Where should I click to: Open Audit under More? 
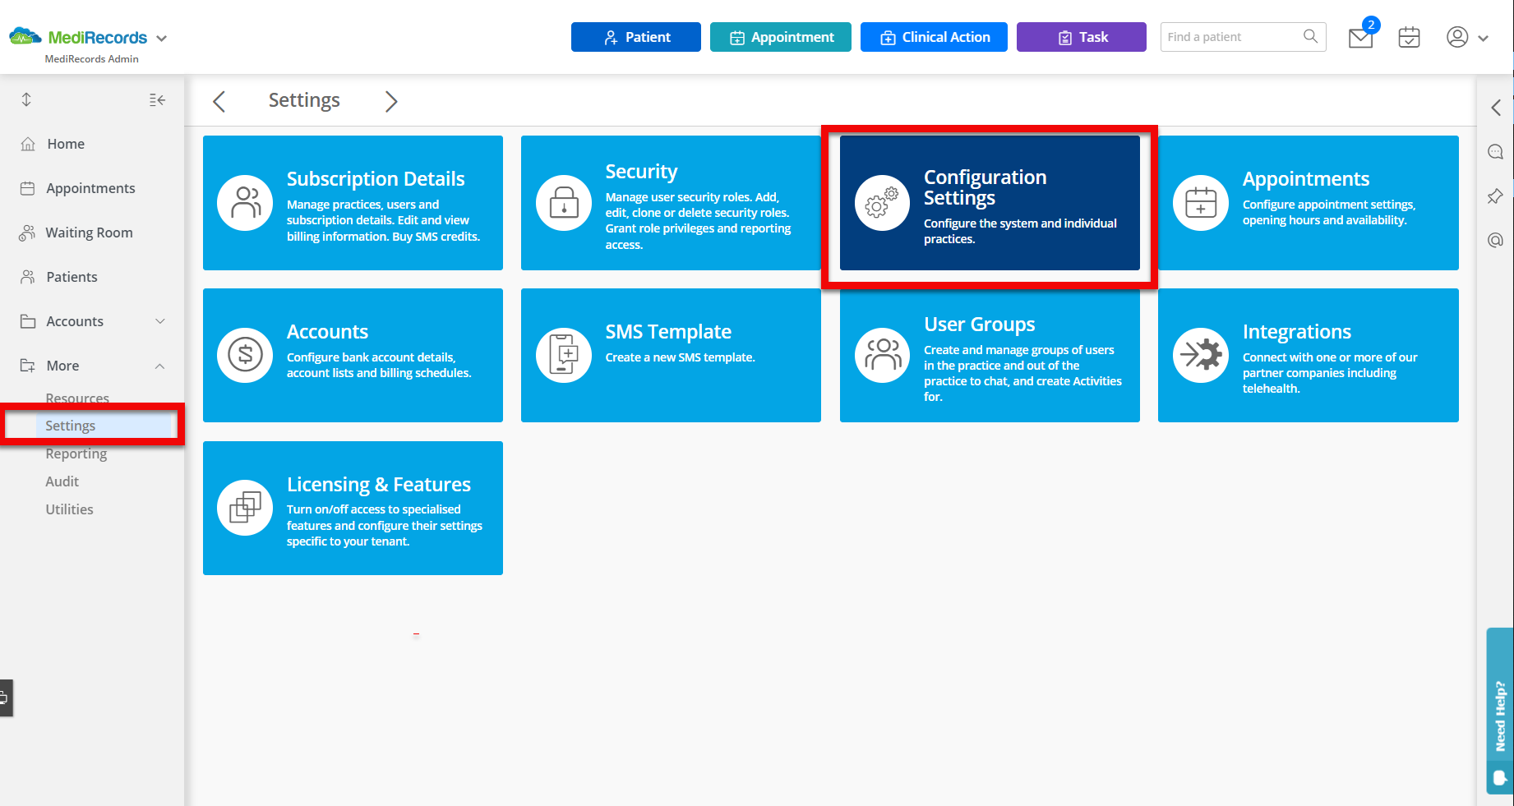pyautogui.click(x=62, y=481)
